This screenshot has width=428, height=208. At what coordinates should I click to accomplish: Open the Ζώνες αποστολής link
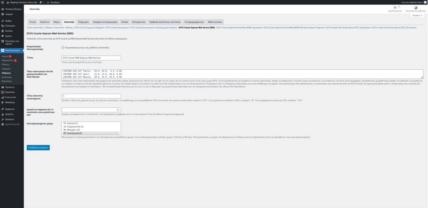click(x=35, y=28)
